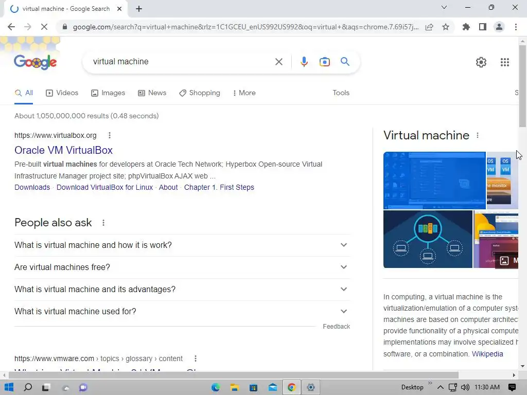Open options dots beside vmware.com result
The image size is (527, 395).
point(195,358)
